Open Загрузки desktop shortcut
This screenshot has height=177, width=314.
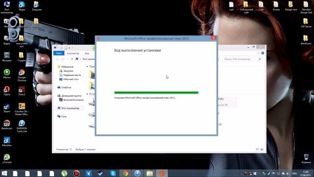(36, 6)
